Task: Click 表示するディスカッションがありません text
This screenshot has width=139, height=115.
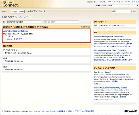Action: tap(18, 53)
